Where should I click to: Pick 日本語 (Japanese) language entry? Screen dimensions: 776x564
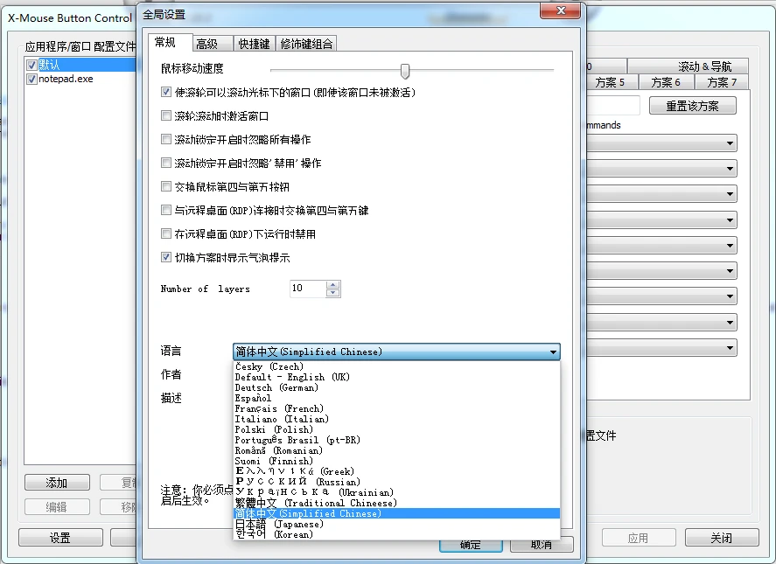(396, 524)
